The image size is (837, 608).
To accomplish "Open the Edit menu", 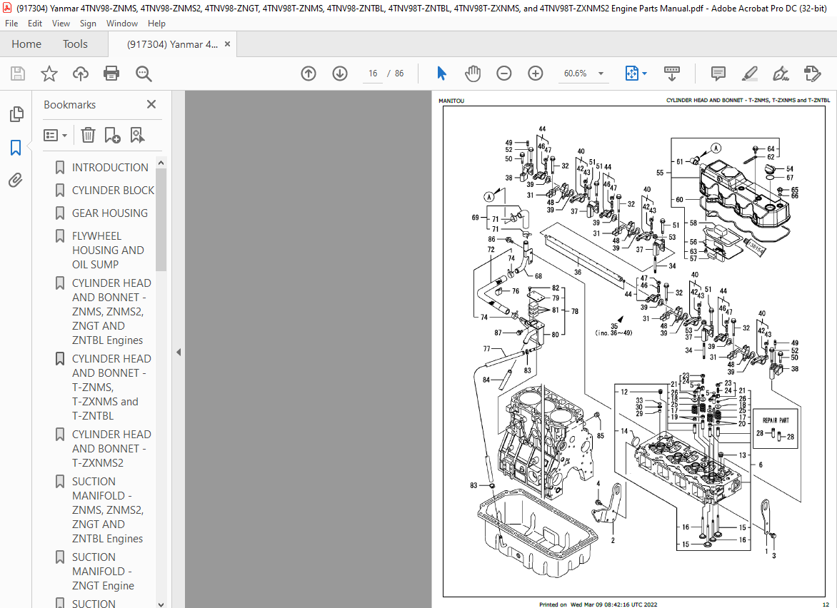I will 35,24.
